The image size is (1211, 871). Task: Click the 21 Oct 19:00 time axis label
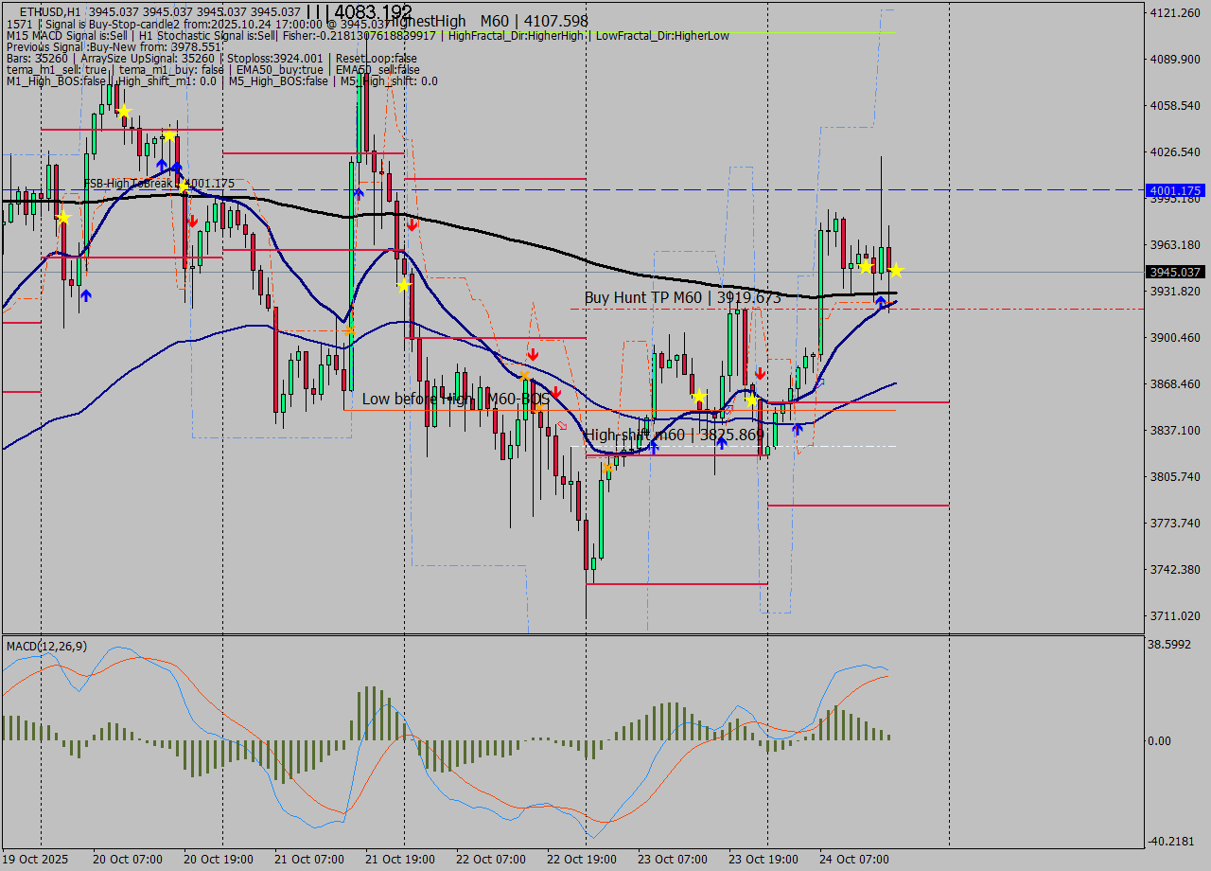[399, 860]
